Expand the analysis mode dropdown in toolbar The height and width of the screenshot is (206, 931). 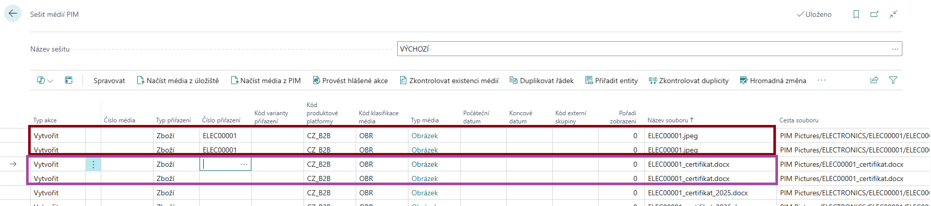point(45,81)
